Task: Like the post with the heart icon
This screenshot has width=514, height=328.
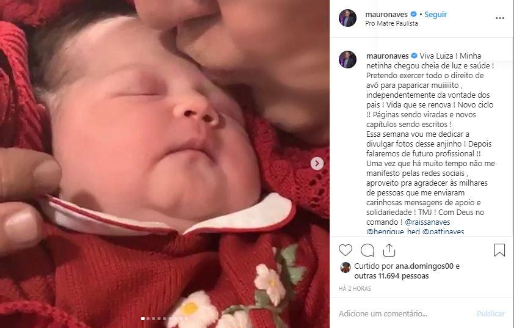Action: 346,250
